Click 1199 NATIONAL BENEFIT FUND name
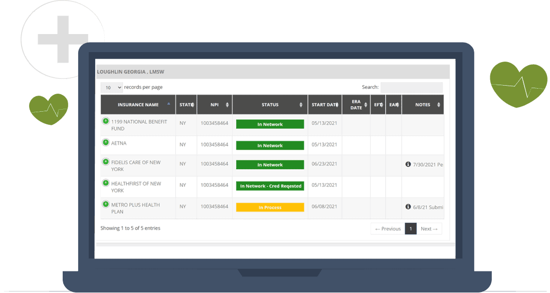550x293 pixels. click(139, 125)
